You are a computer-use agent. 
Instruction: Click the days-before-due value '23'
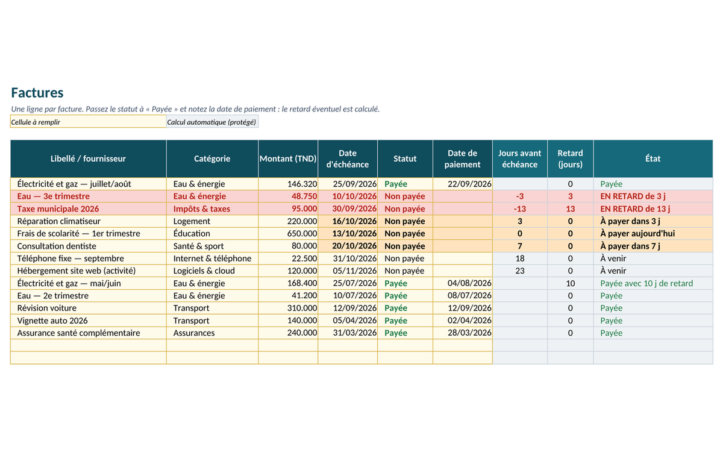click(x=520, y=271)
